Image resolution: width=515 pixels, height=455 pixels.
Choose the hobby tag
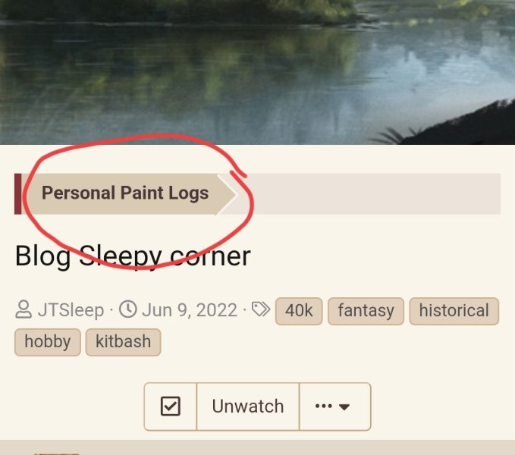tap(48, 342)
